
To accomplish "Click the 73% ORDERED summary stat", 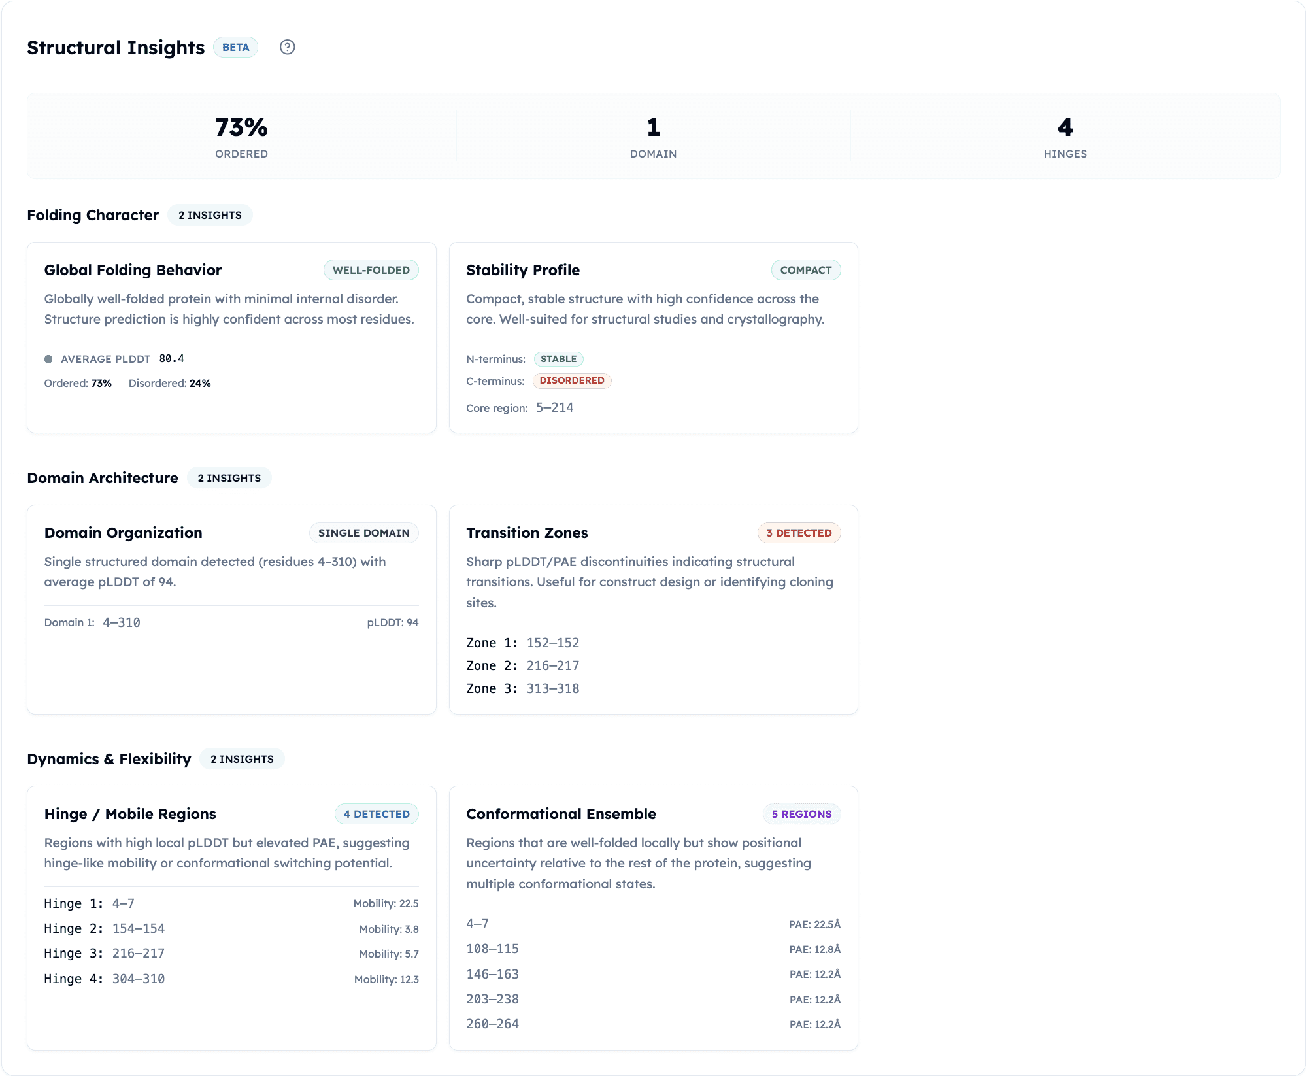I will pyautogui.click(x=241, y=136).
